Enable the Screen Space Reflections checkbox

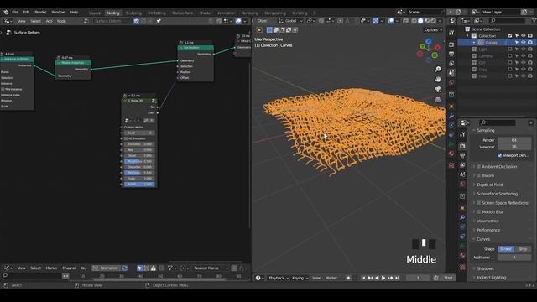479,203
